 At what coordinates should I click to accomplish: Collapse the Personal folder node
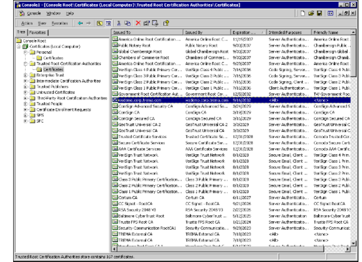pos(26,52)
